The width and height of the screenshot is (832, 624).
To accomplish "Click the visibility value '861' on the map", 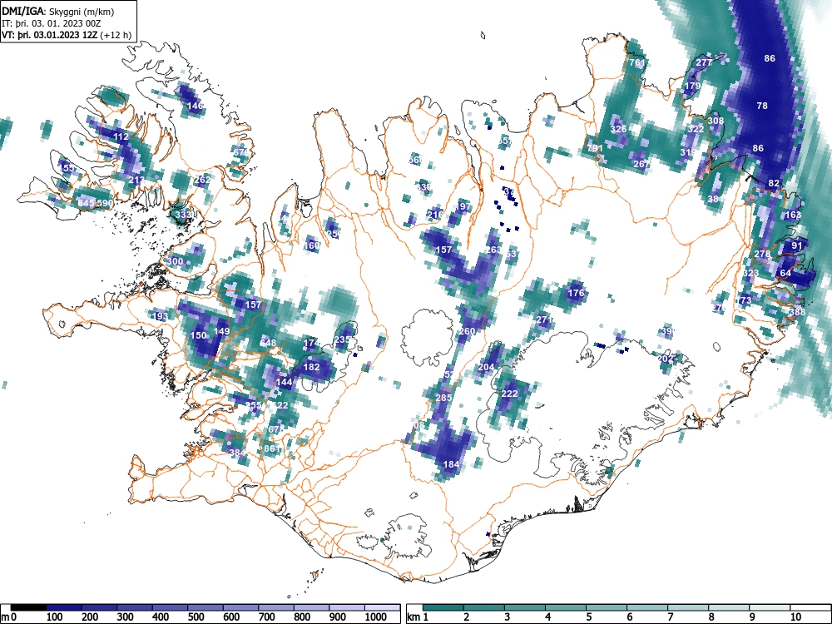I will (x=272, y=448).
